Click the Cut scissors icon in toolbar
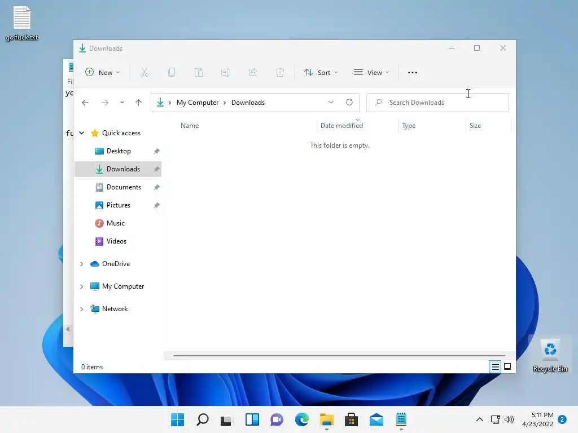The image size is (578, 433). 144,72
